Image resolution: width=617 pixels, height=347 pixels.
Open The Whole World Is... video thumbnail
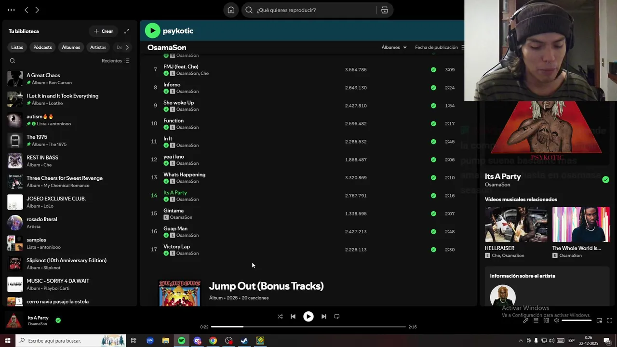pyautogui.click(x=581, y=225)
